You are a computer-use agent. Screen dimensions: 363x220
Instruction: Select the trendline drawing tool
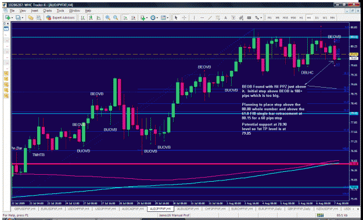coord(210,18)
